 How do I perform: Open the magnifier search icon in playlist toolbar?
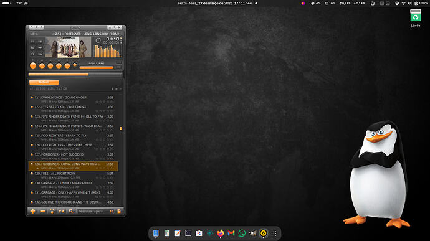tap(71, 211)
